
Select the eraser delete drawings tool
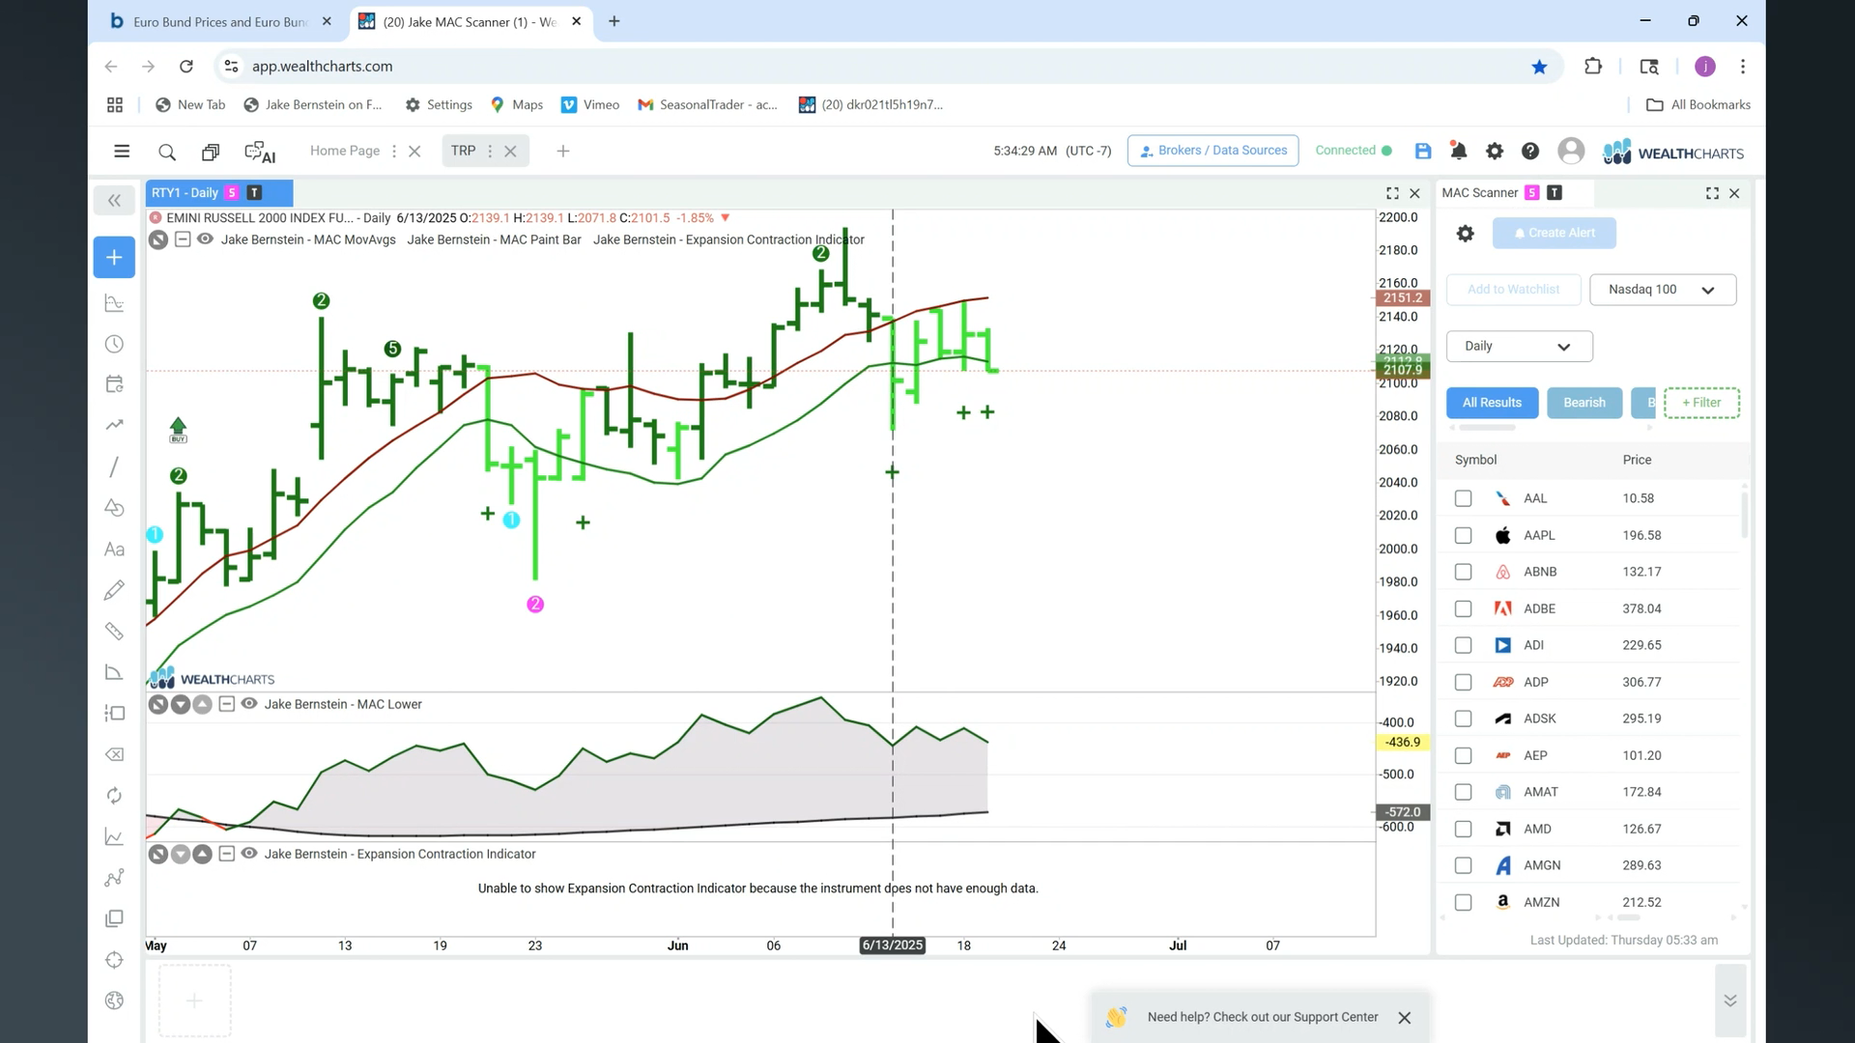click(x=114, y=754)
